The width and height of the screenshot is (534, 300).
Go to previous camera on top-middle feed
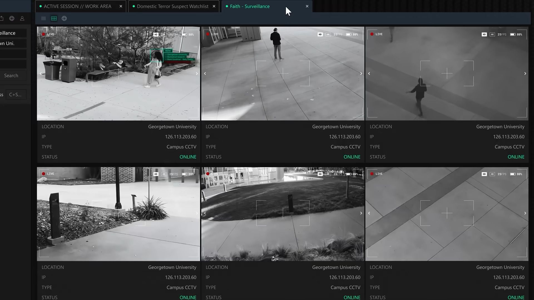[205, 74]
